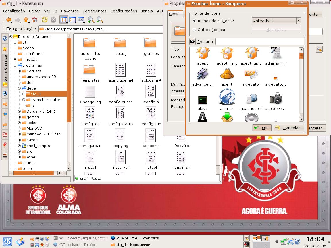
Task: Click Cancelar in icon chooser
Action: tap(289, 128)
